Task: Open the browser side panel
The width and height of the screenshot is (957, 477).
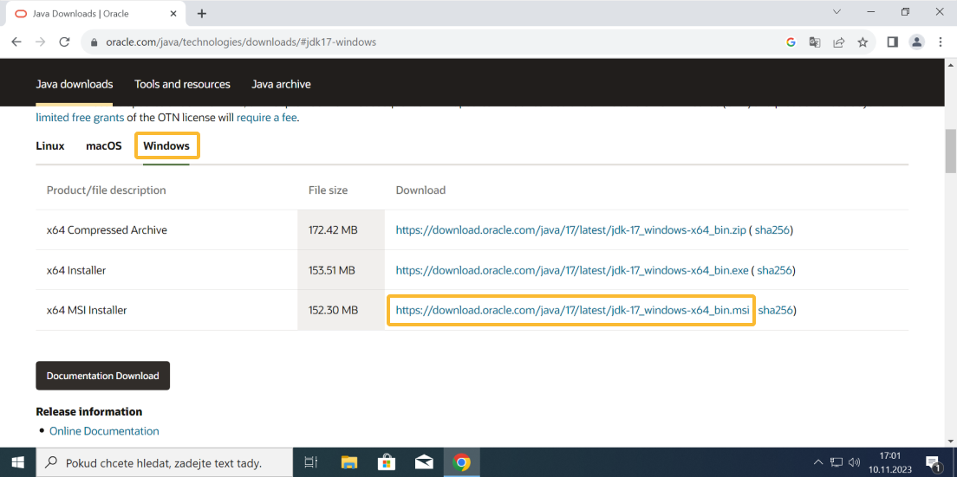Action: (892, 42)
